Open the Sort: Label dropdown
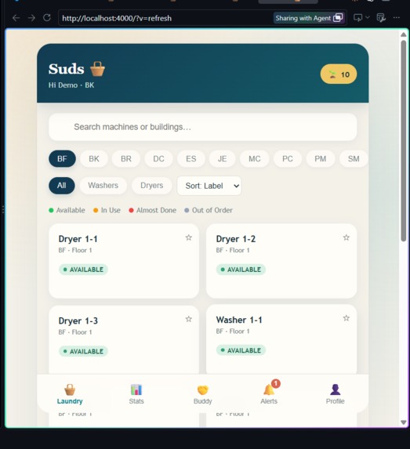The height and width of the screenshot is (449, 410). coord(209,186)
